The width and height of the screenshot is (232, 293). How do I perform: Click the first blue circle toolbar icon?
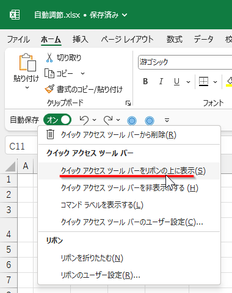pos(132,121)
